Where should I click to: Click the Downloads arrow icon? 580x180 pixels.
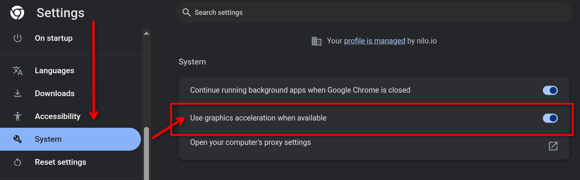coord(18,93)
